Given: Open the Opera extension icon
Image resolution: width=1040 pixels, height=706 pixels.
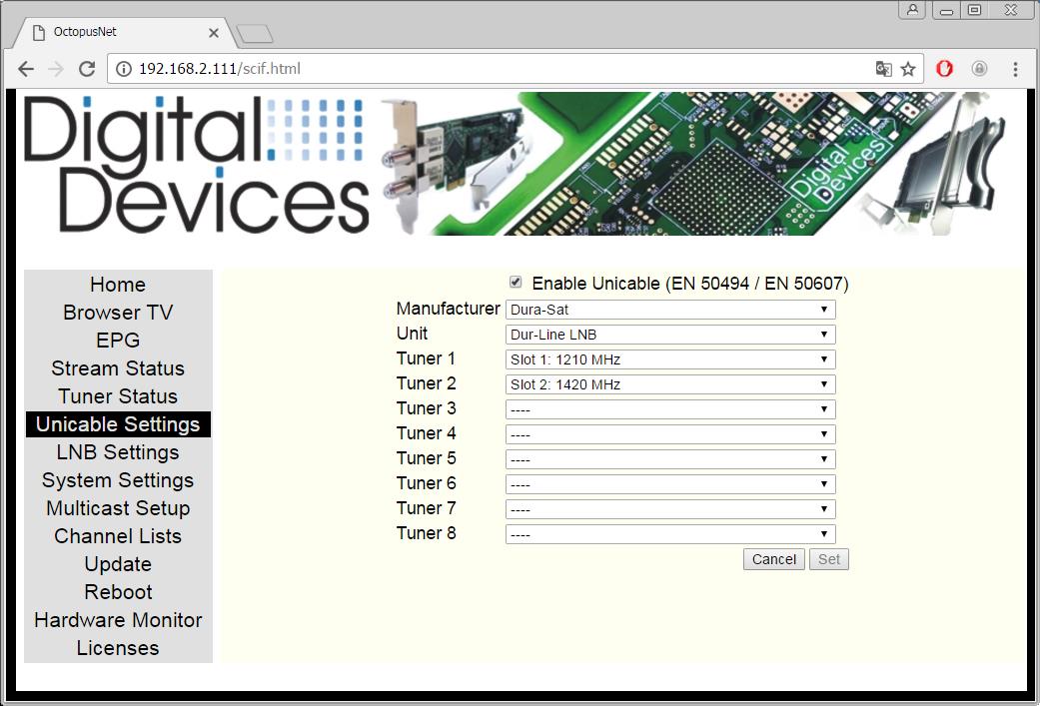Looking at the screenshot, I should coord(945,69).
